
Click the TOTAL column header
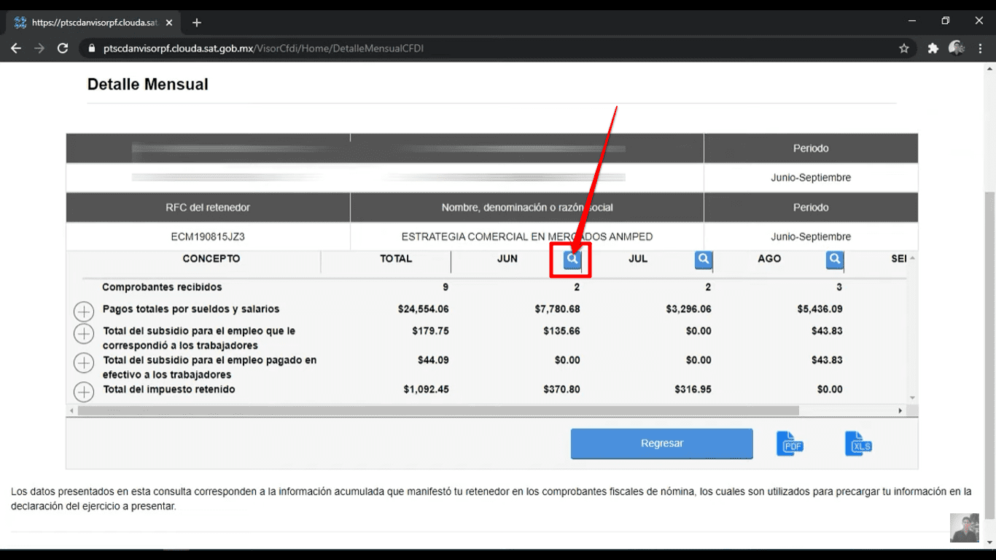click(x=396, y=259)
